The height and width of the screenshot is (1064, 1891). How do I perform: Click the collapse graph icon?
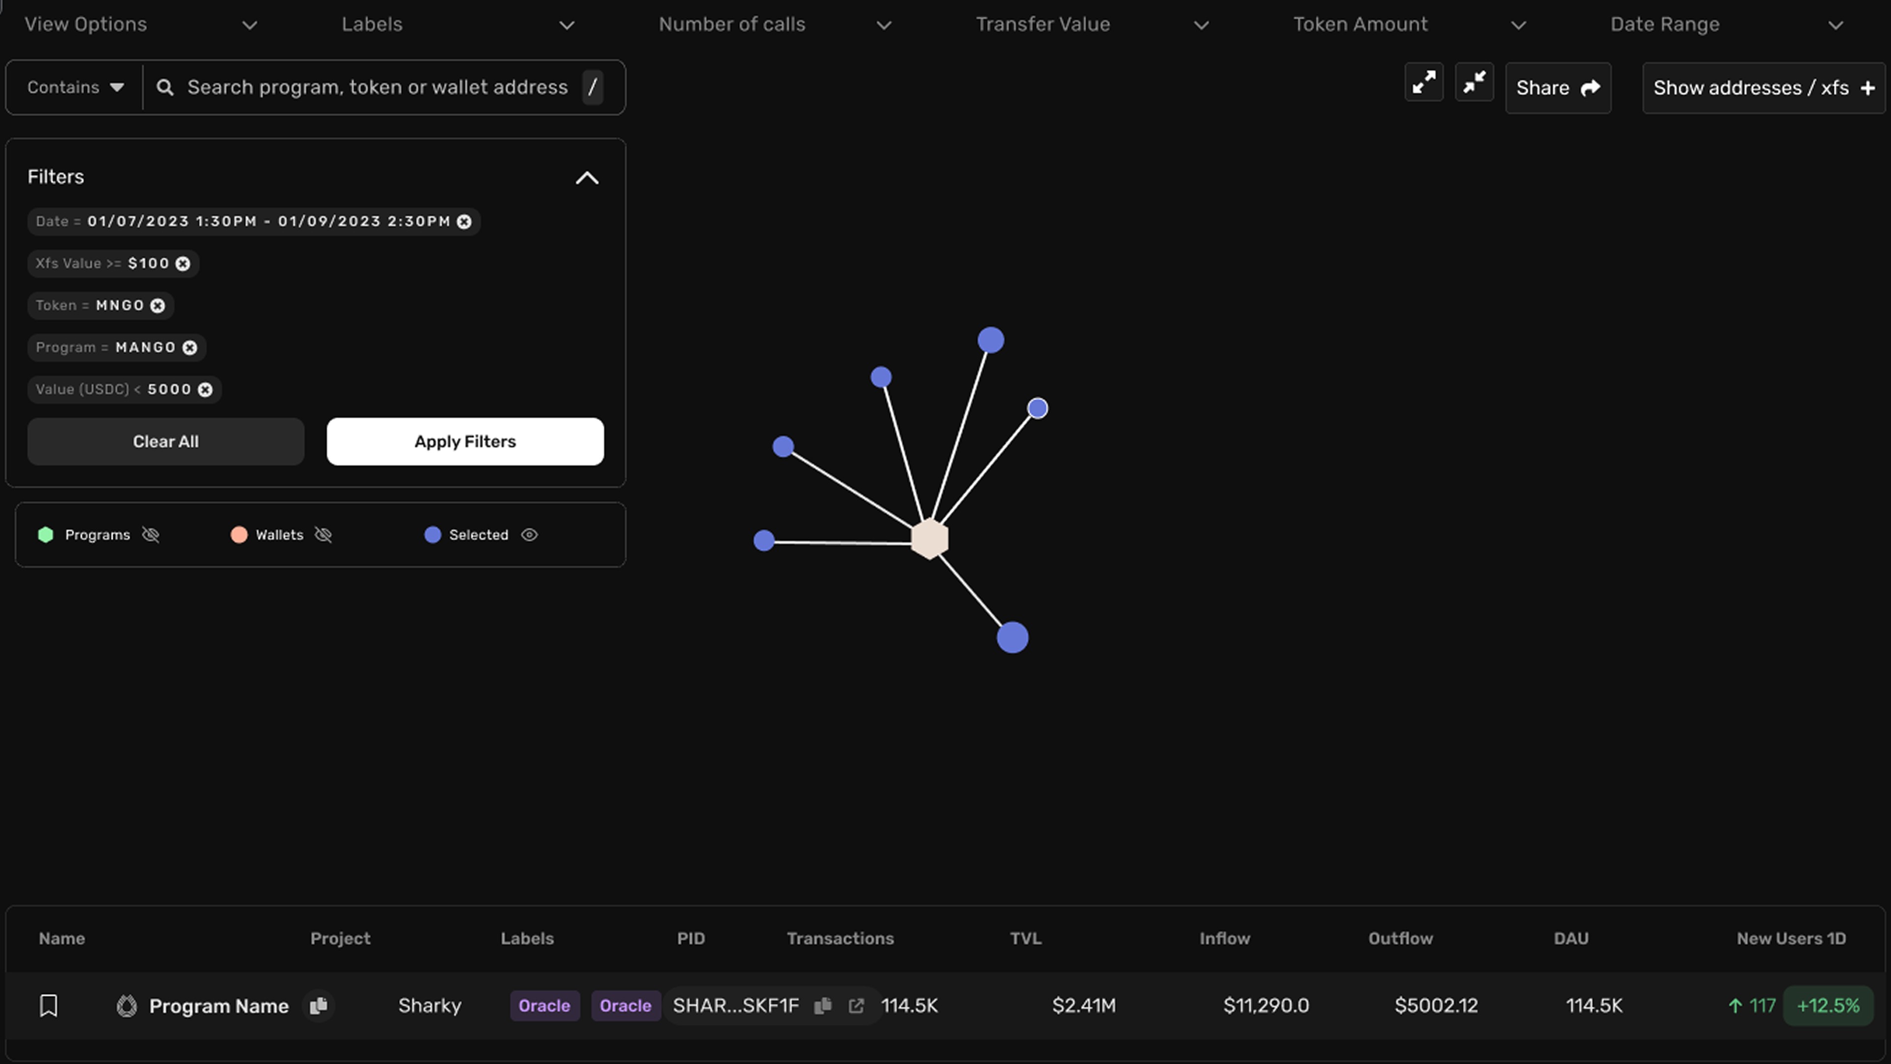click(x=1474, y=82)
